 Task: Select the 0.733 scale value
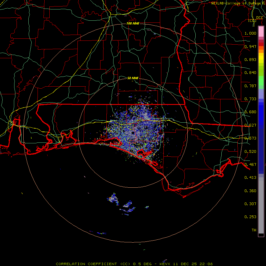click(250, 99)
